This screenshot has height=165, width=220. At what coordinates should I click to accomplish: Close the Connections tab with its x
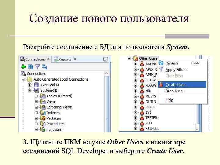click(x=48, y=59)
